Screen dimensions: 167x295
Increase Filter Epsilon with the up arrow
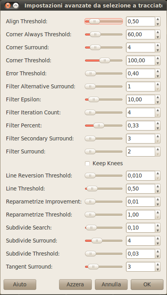158,97
